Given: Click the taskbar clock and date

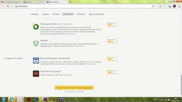Looking at the screenshot, I should [x=176, y=100].
